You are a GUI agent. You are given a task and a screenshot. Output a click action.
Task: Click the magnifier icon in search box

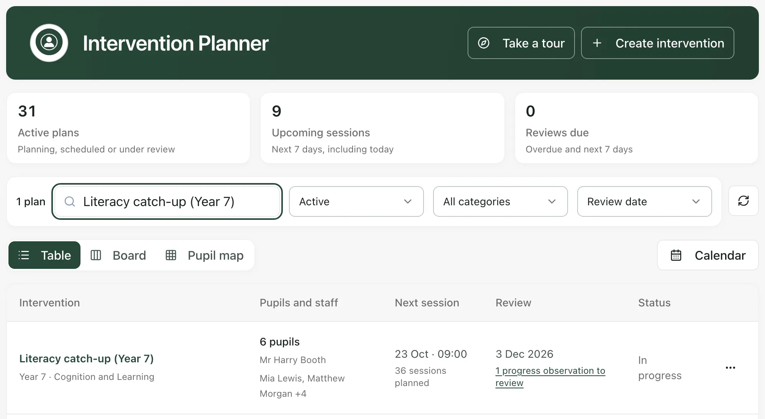[70, 201]
